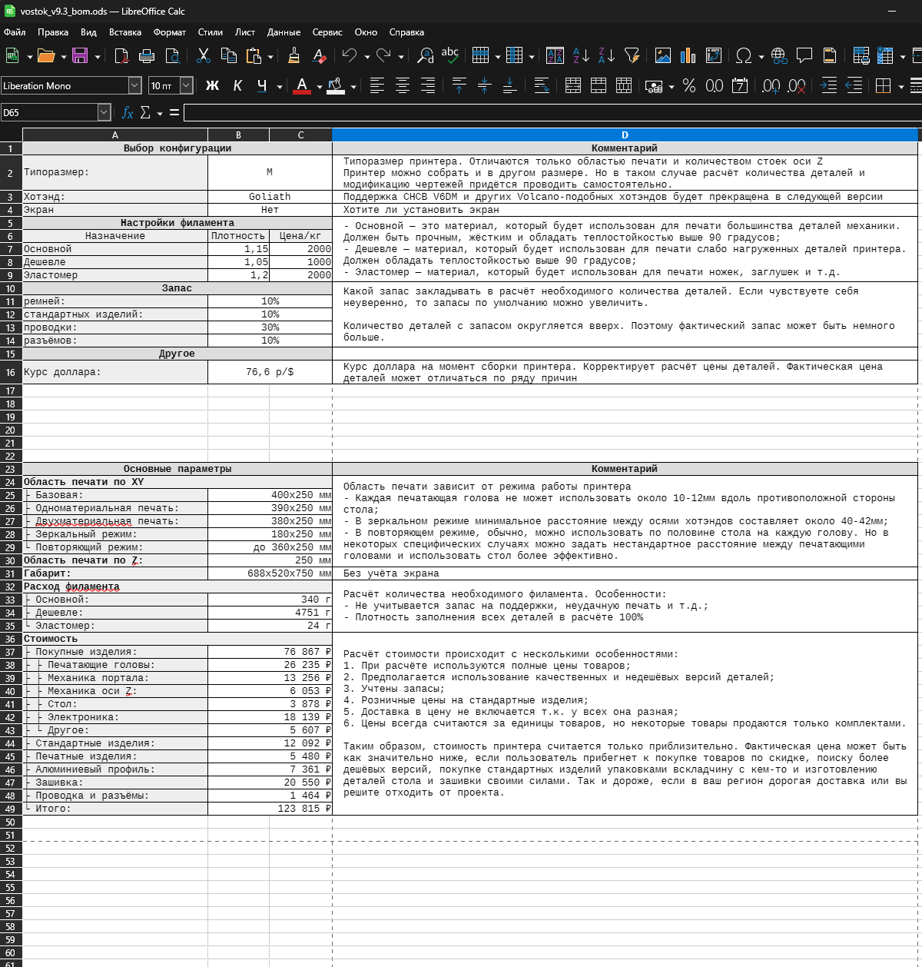Export the spreadsheet directly as PDF
The width and height of the screenshot is (922, 967).
point(121,55)
